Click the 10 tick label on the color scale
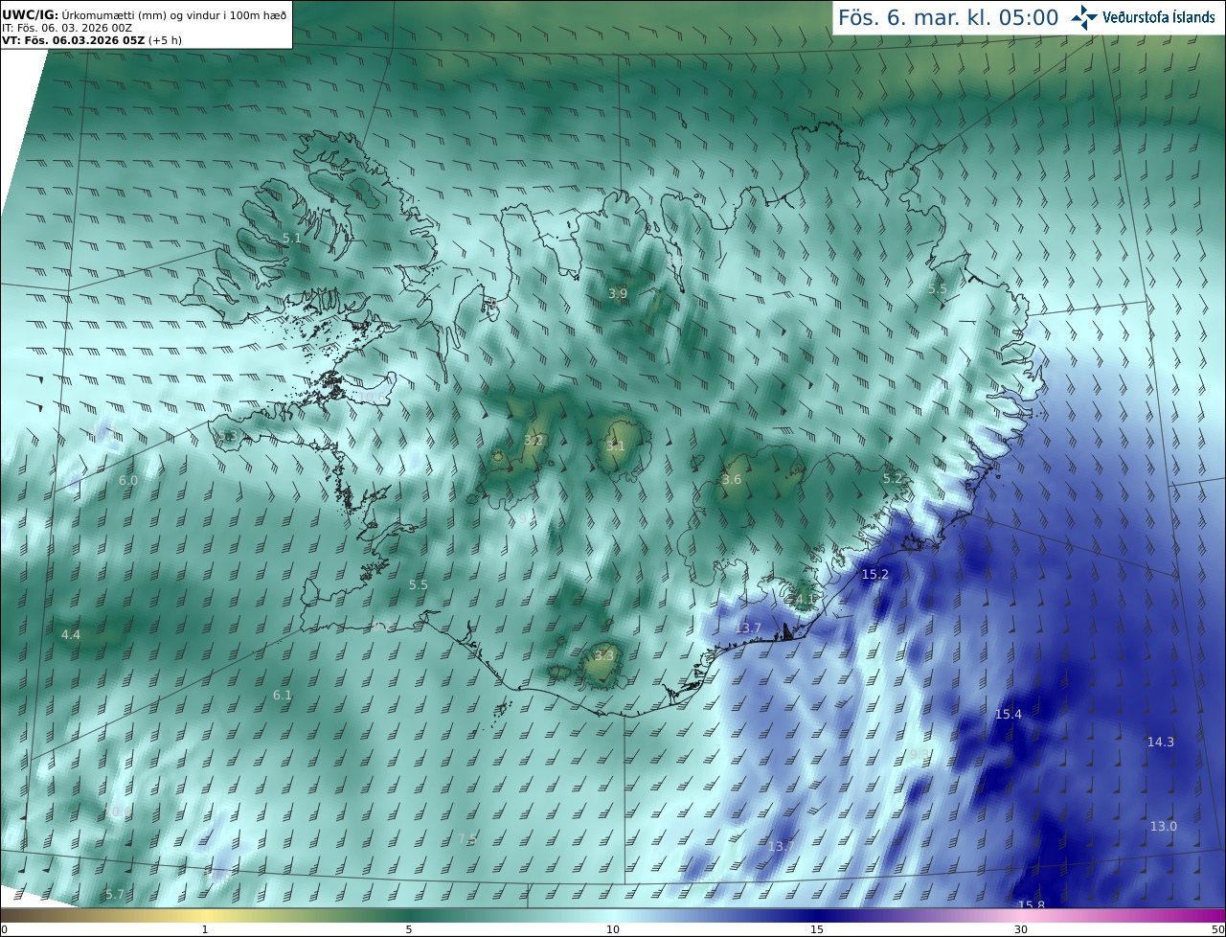The width and height of the screenshot is (1226, 937). pyautogui.click(x=613, y=930)
